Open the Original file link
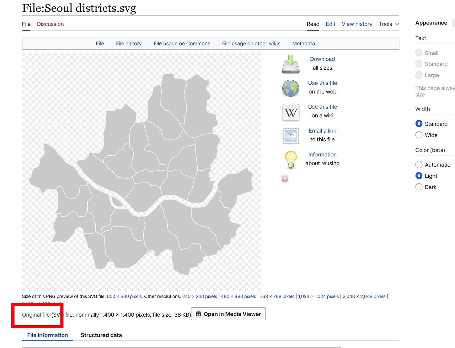The width and height of the screenshot is (455, 348). (36, 315)
